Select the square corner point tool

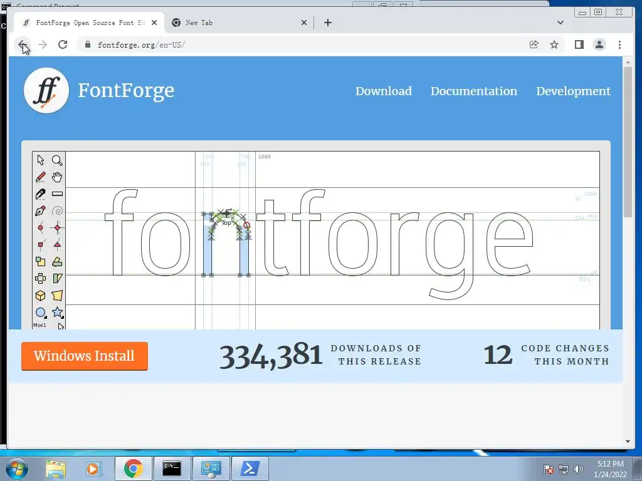pos(41,245)
